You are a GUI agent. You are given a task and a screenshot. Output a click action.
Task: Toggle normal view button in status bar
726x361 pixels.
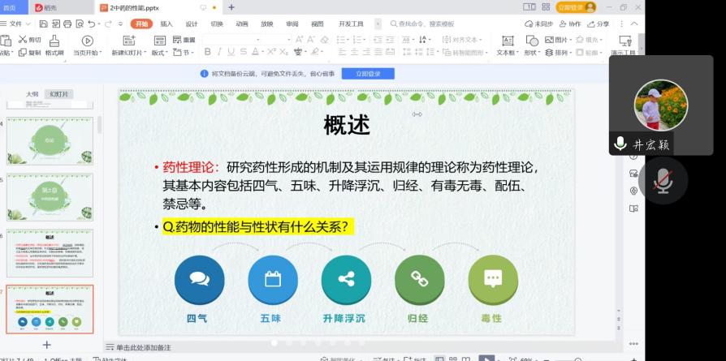point(440,359)
